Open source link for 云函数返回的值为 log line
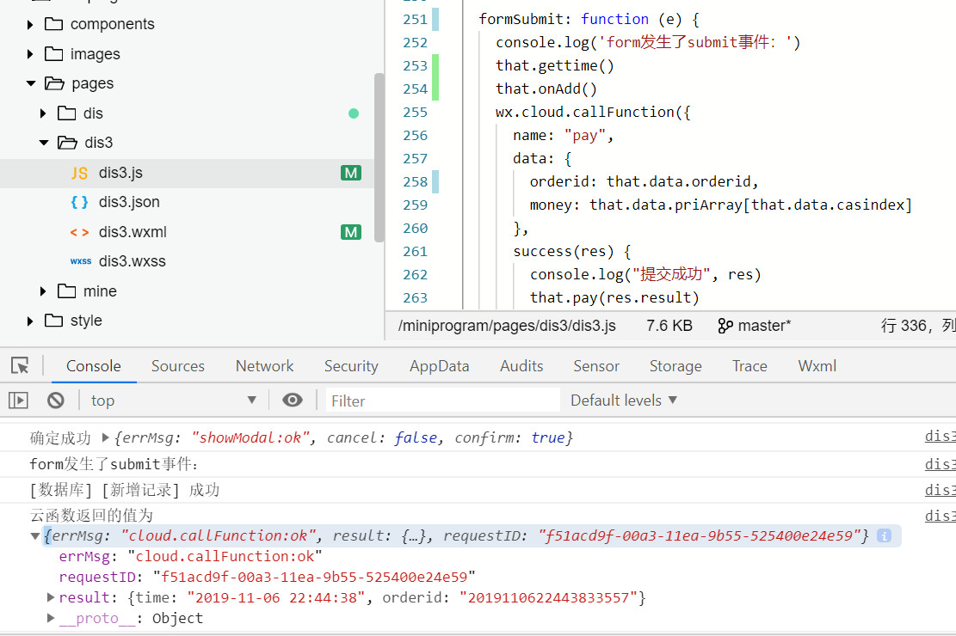The image size is (956, 636). pos(940,516)
